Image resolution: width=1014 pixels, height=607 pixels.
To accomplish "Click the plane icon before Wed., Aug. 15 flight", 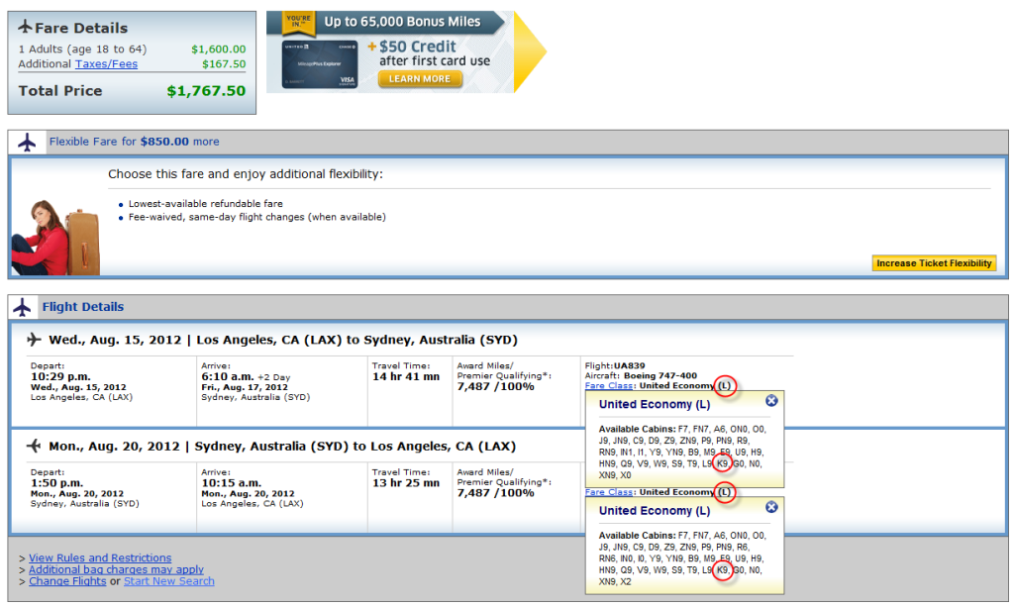I will point(34,340).
